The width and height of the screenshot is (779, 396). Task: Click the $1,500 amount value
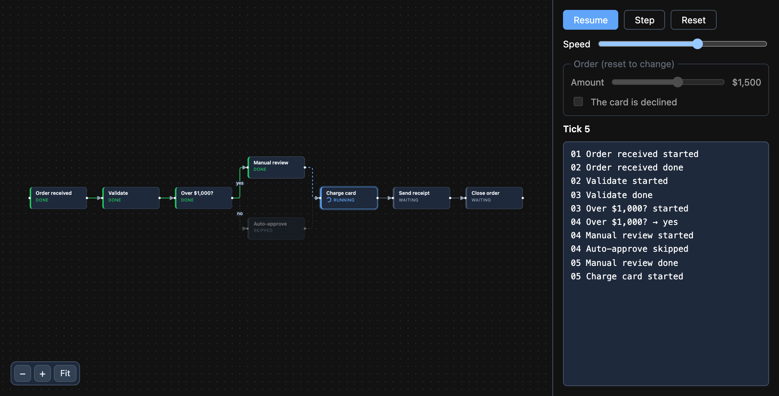(746, 82)
